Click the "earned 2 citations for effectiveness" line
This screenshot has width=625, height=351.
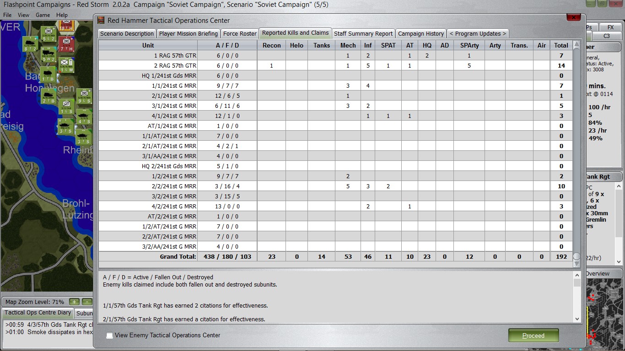point(185,305)
